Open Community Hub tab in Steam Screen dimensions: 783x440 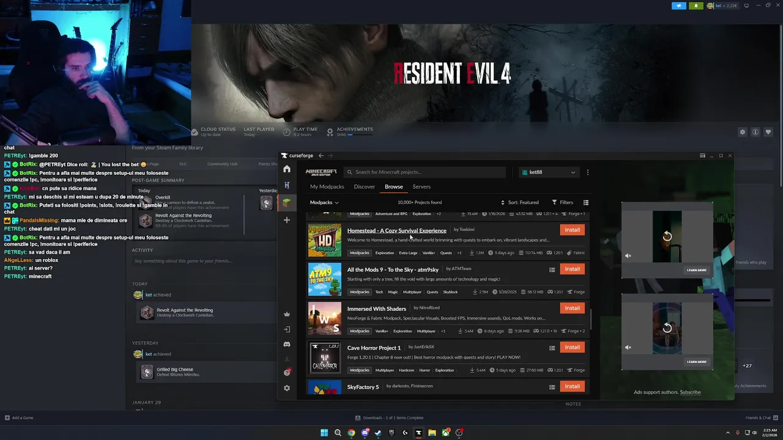click(x=222, y=164)
